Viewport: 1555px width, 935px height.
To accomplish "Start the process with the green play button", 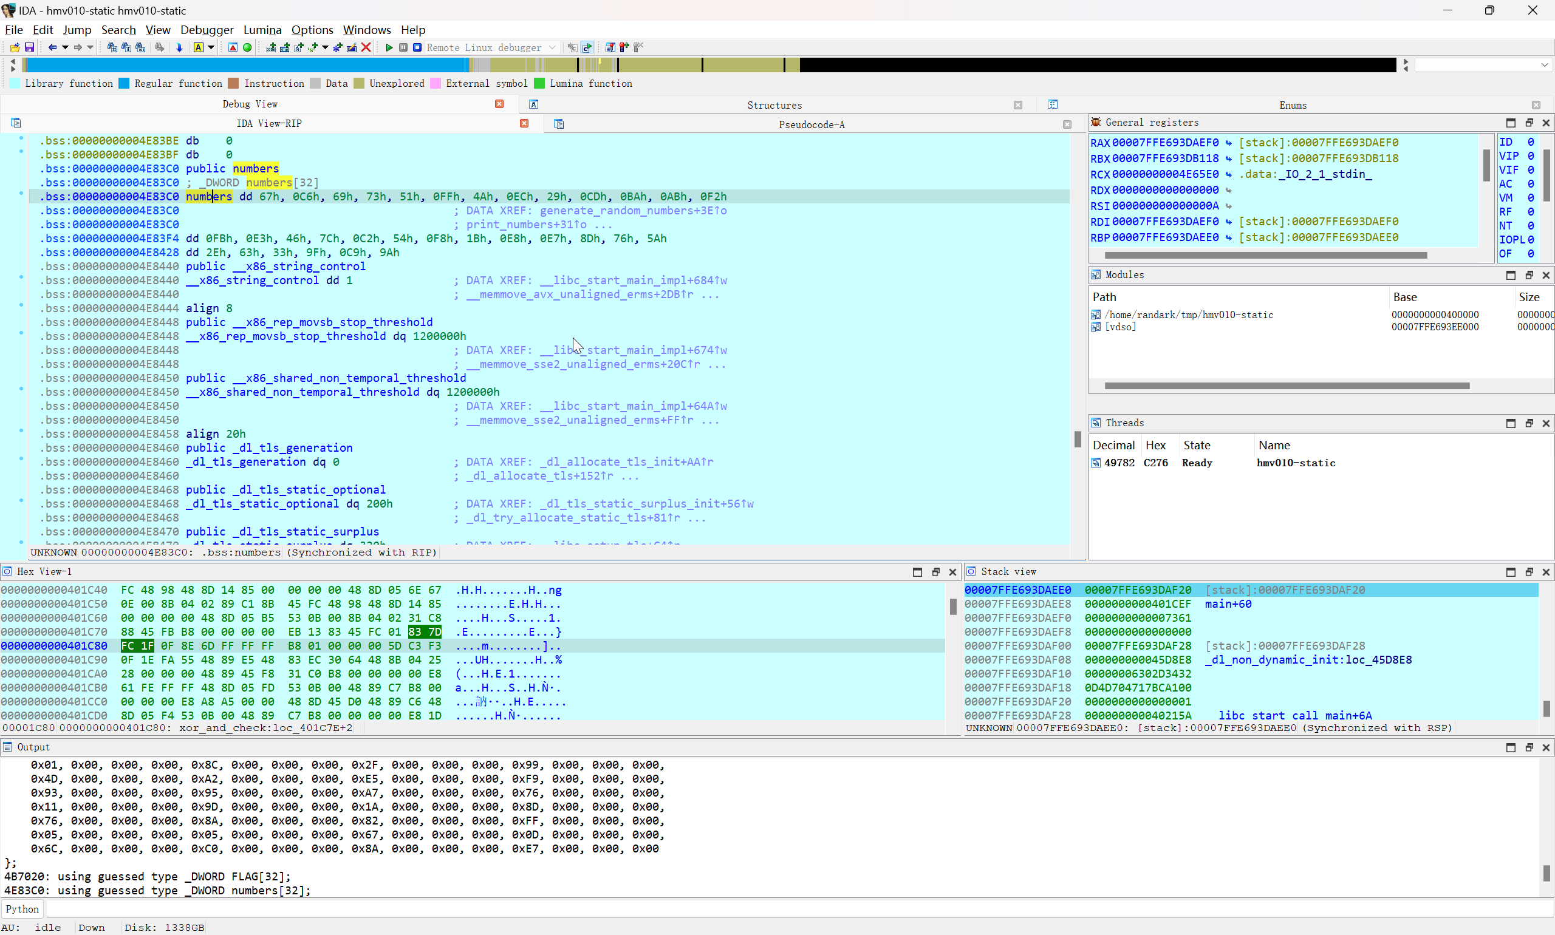I will click(x=389, y=47).
